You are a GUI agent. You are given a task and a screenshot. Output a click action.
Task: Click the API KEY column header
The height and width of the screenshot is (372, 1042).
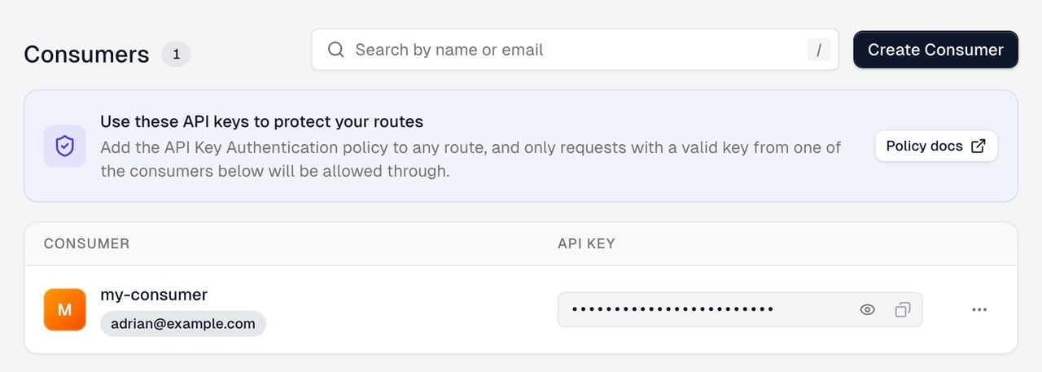coord(586,243)
